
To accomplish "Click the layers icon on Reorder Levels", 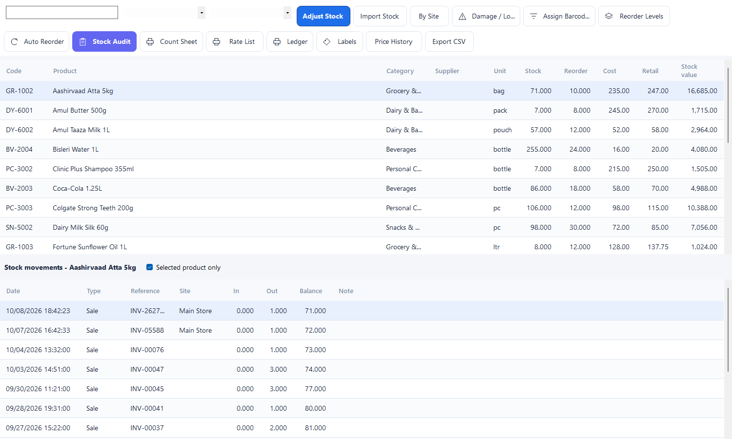I will 609,16.
